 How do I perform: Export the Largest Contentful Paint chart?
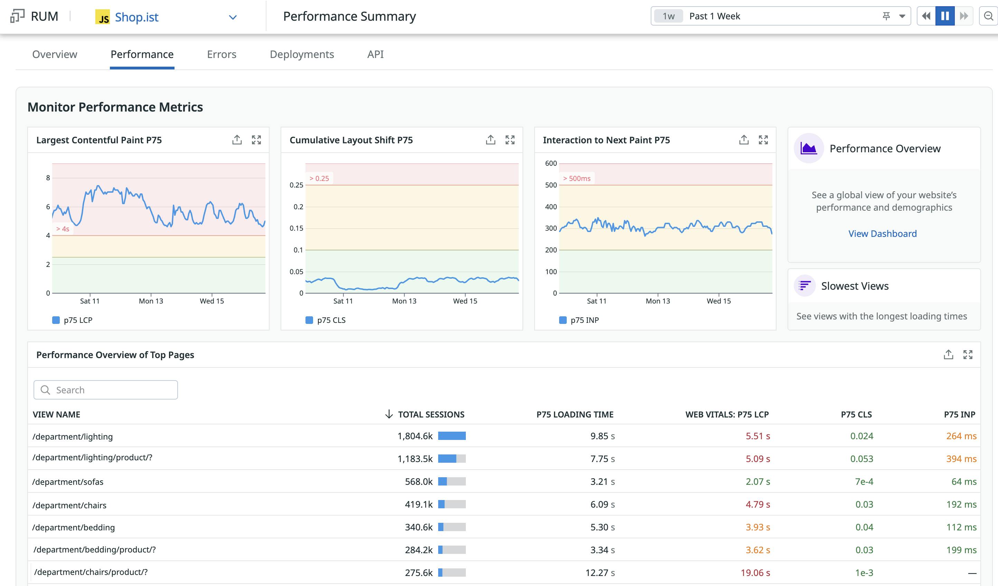tap(237, 140)
